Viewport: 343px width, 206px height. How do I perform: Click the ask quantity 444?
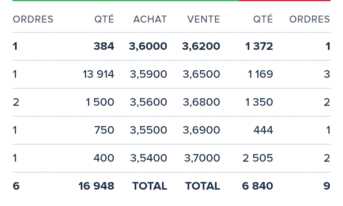(263, 130)
